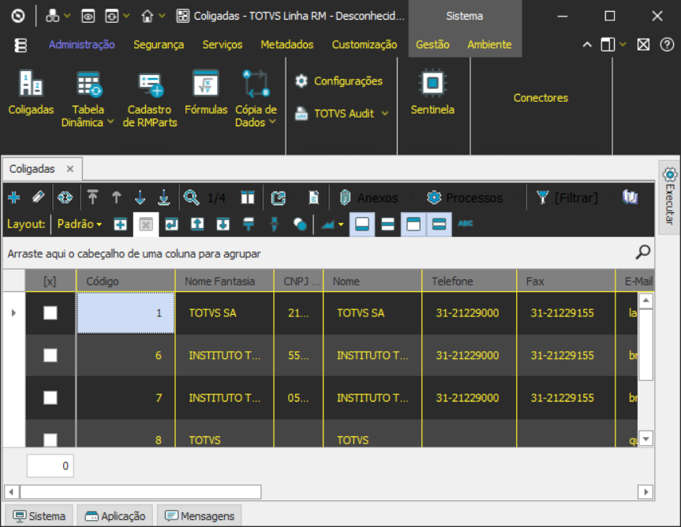Screen dimensions: 681x527
Task: Open the Executar side panel
Action: 670,197
